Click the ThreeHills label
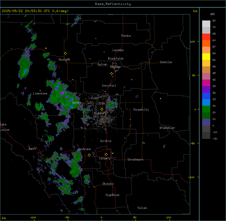The image size is (226, 221). click(x=141, y=110)
